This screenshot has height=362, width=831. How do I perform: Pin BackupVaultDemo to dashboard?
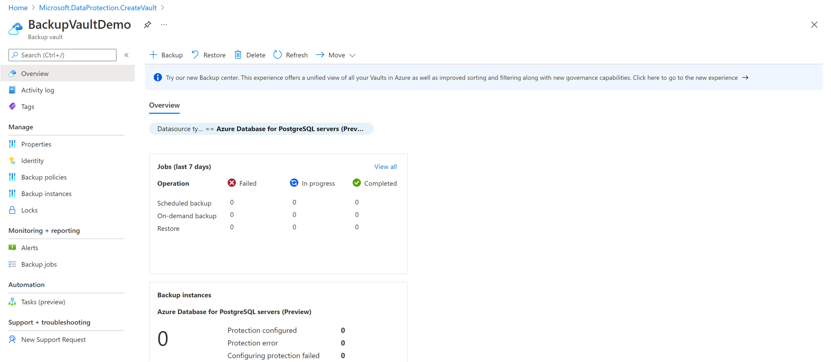pos(147,25)
